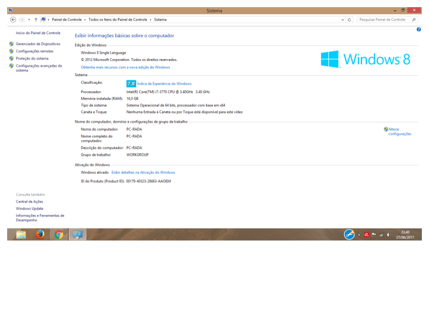Click shield icon beside Configurações remotas
This screenshot has width=429, height=322.
(x=11, y=51)
